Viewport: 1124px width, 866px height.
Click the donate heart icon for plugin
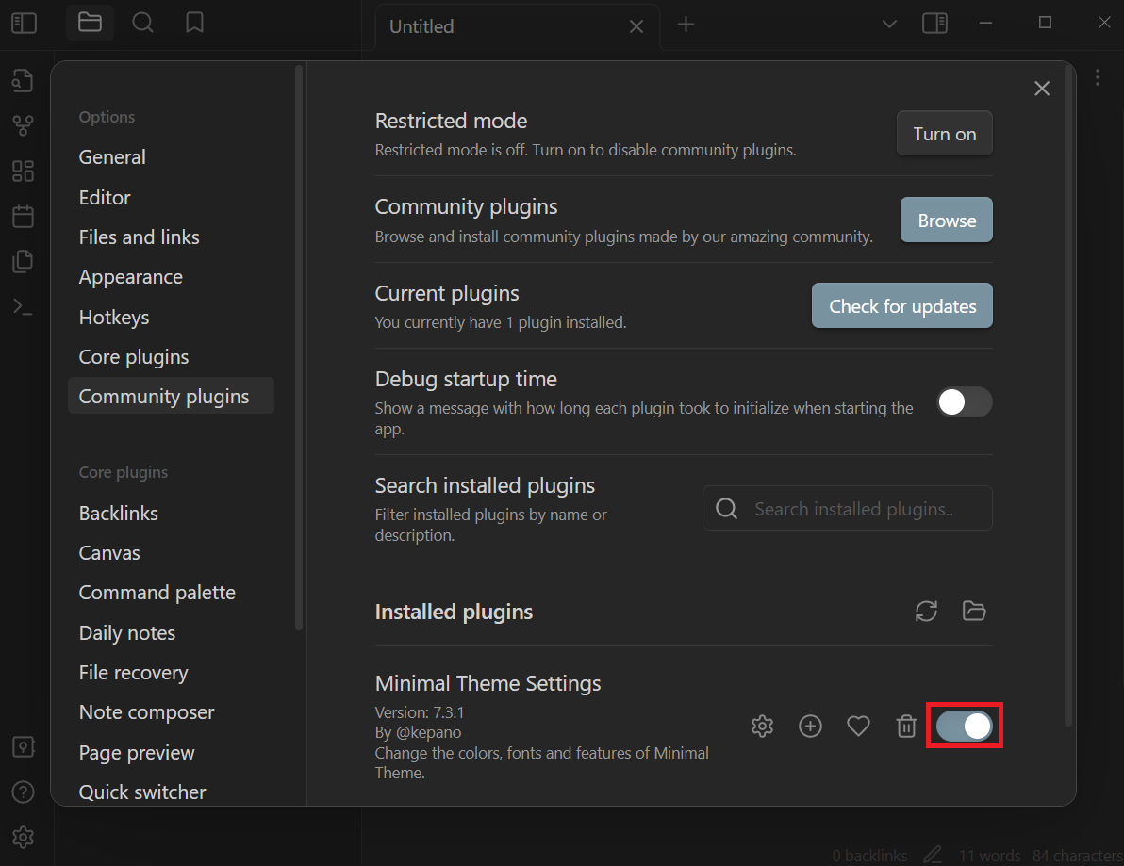(x=858, y=727)
